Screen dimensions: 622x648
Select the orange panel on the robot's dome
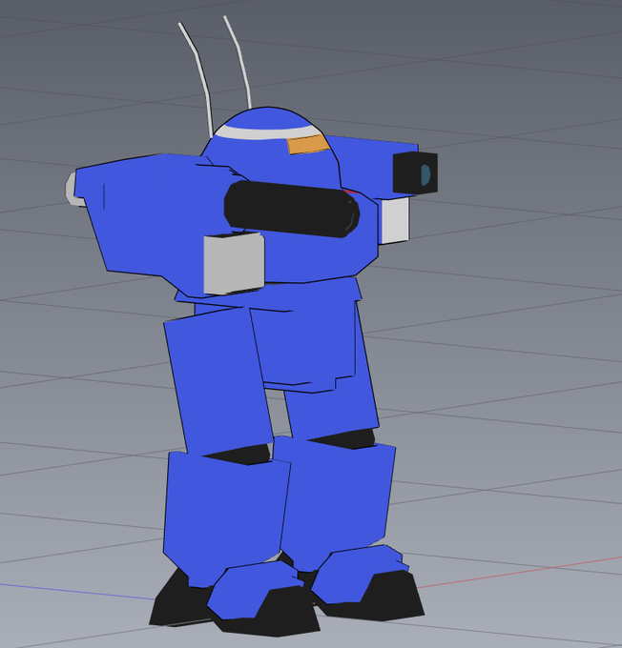[308, 144]
